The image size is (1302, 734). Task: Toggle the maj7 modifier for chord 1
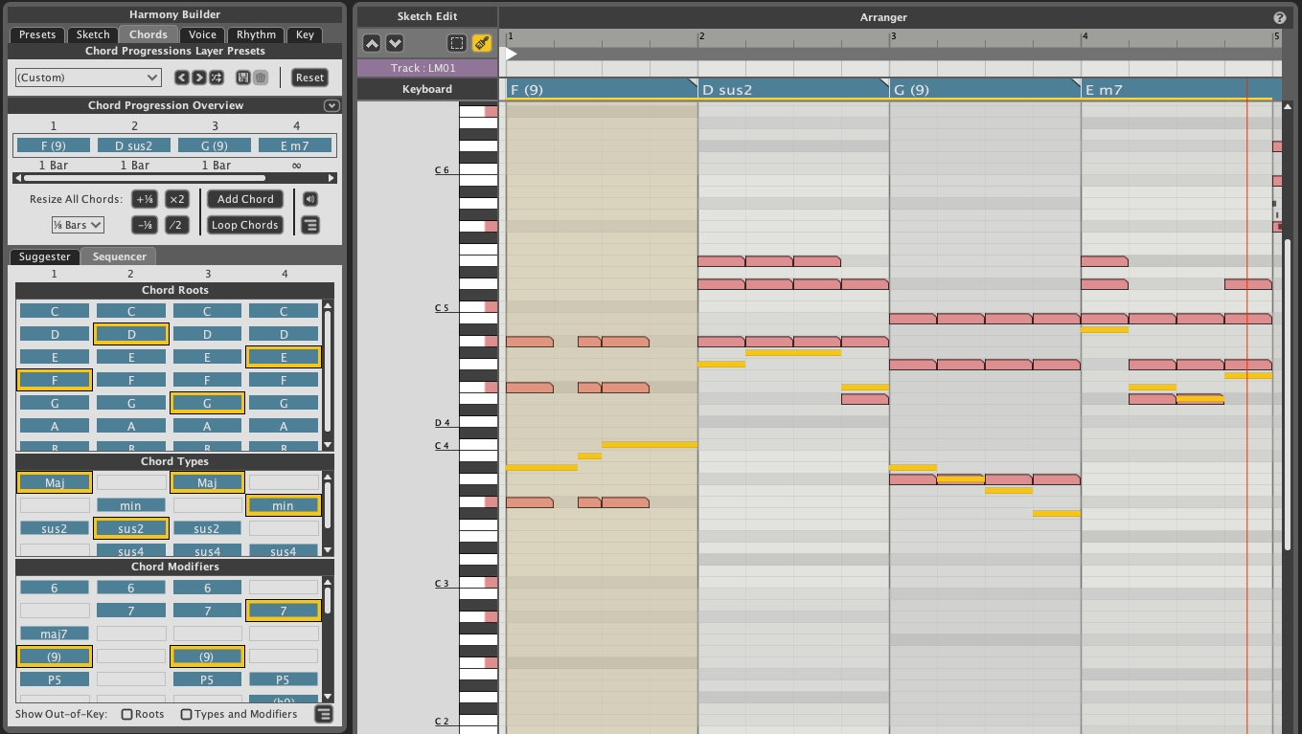point(55,634)
